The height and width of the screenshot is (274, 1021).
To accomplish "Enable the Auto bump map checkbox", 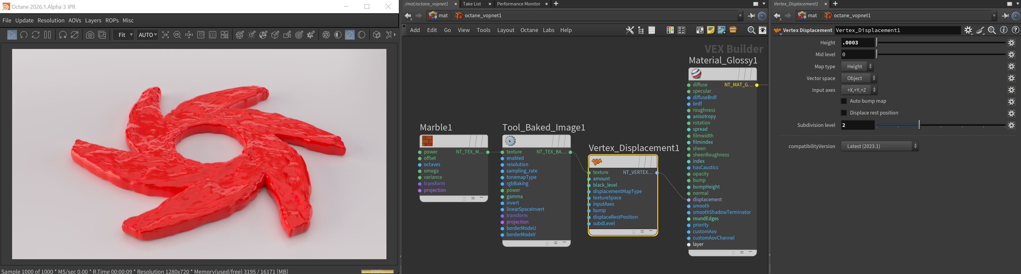I will pyautogui.click(x=844, y=102).
